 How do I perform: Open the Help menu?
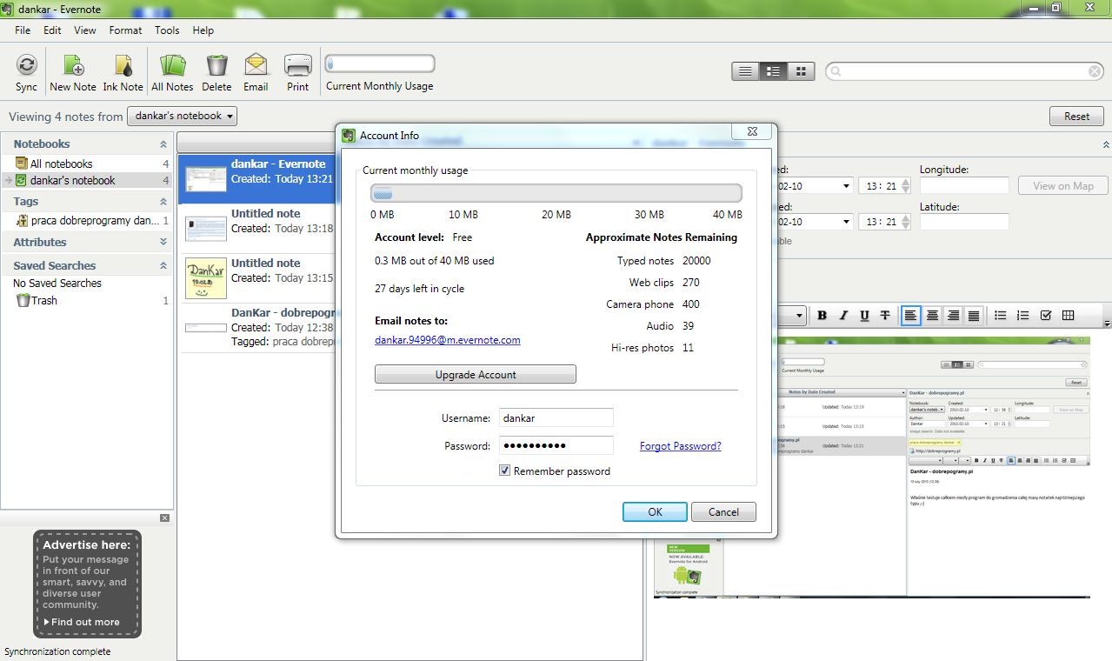pyautogui.click(x=203, y=30)
